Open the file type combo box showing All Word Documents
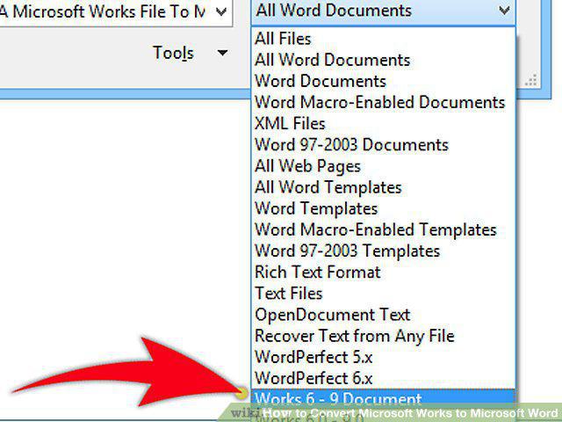 pos(383,11)
